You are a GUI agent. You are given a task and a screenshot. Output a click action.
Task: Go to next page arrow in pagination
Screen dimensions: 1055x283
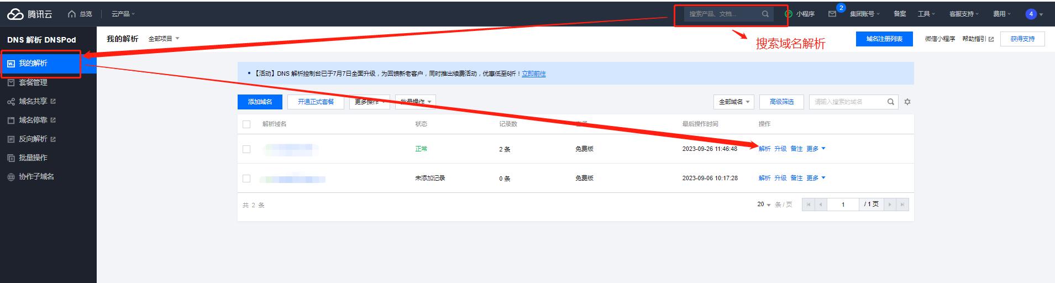(889, 205)
